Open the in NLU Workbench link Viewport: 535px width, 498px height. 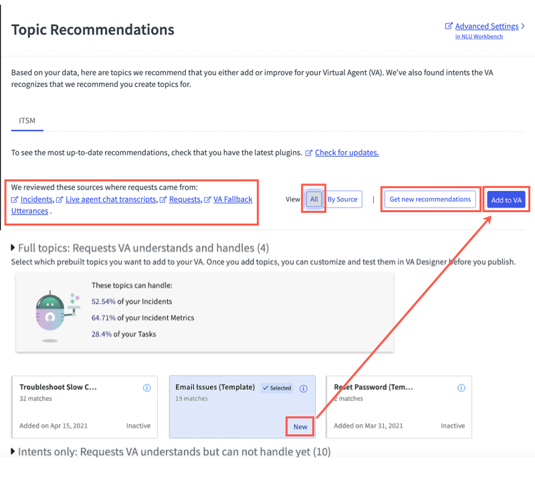click(479, 37)
